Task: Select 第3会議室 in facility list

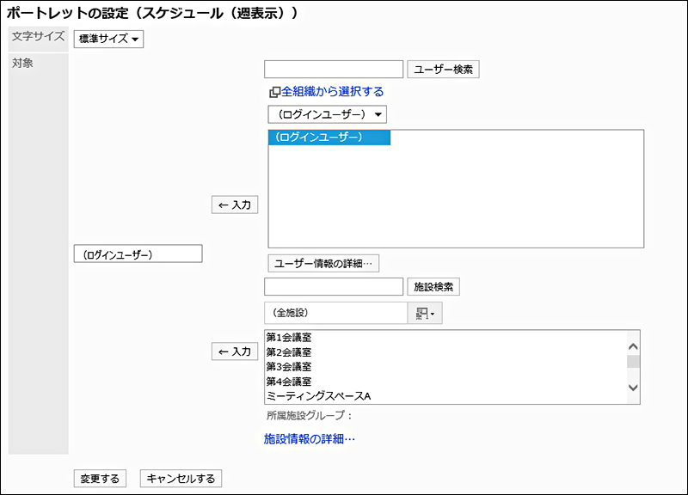Action: 289,367
